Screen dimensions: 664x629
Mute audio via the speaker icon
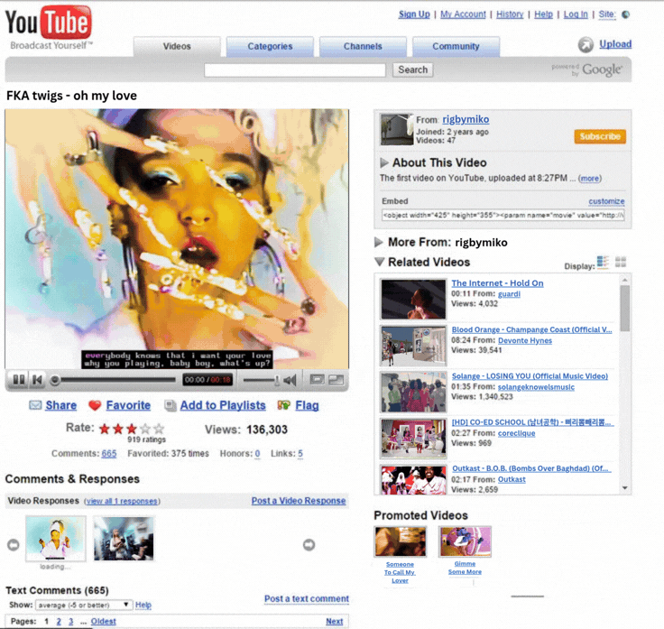[x=290, y=380]
